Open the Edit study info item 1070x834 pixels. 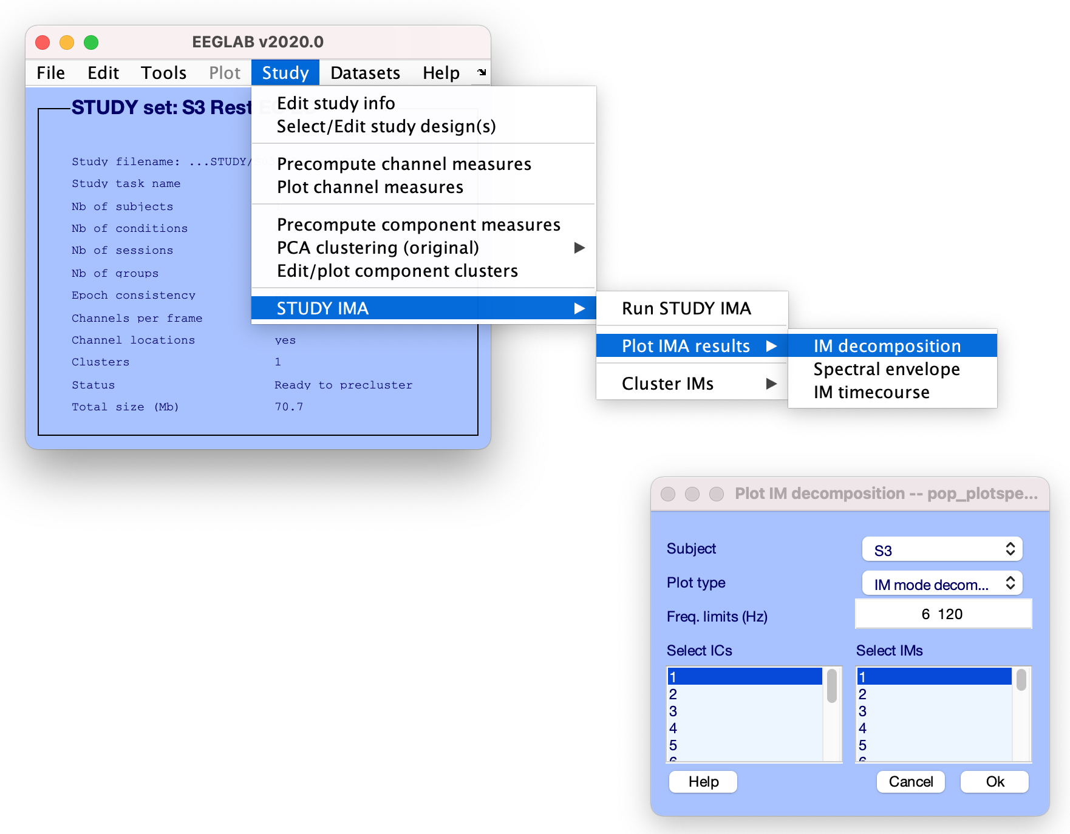click(336, 103)
